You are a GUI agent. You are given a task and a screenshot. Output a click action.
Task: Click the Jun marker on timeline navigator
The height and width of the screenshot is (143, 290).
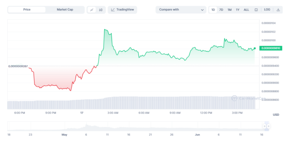tap(197, 135)
